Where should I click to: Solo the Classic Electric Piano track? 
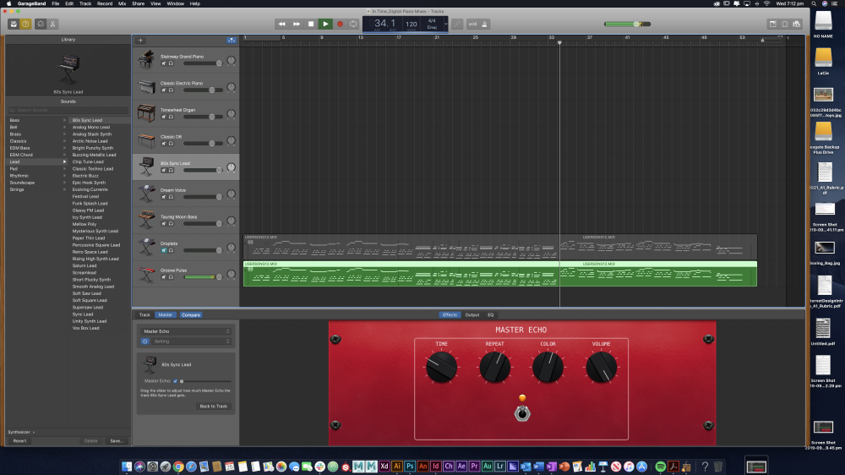[171, 90]
